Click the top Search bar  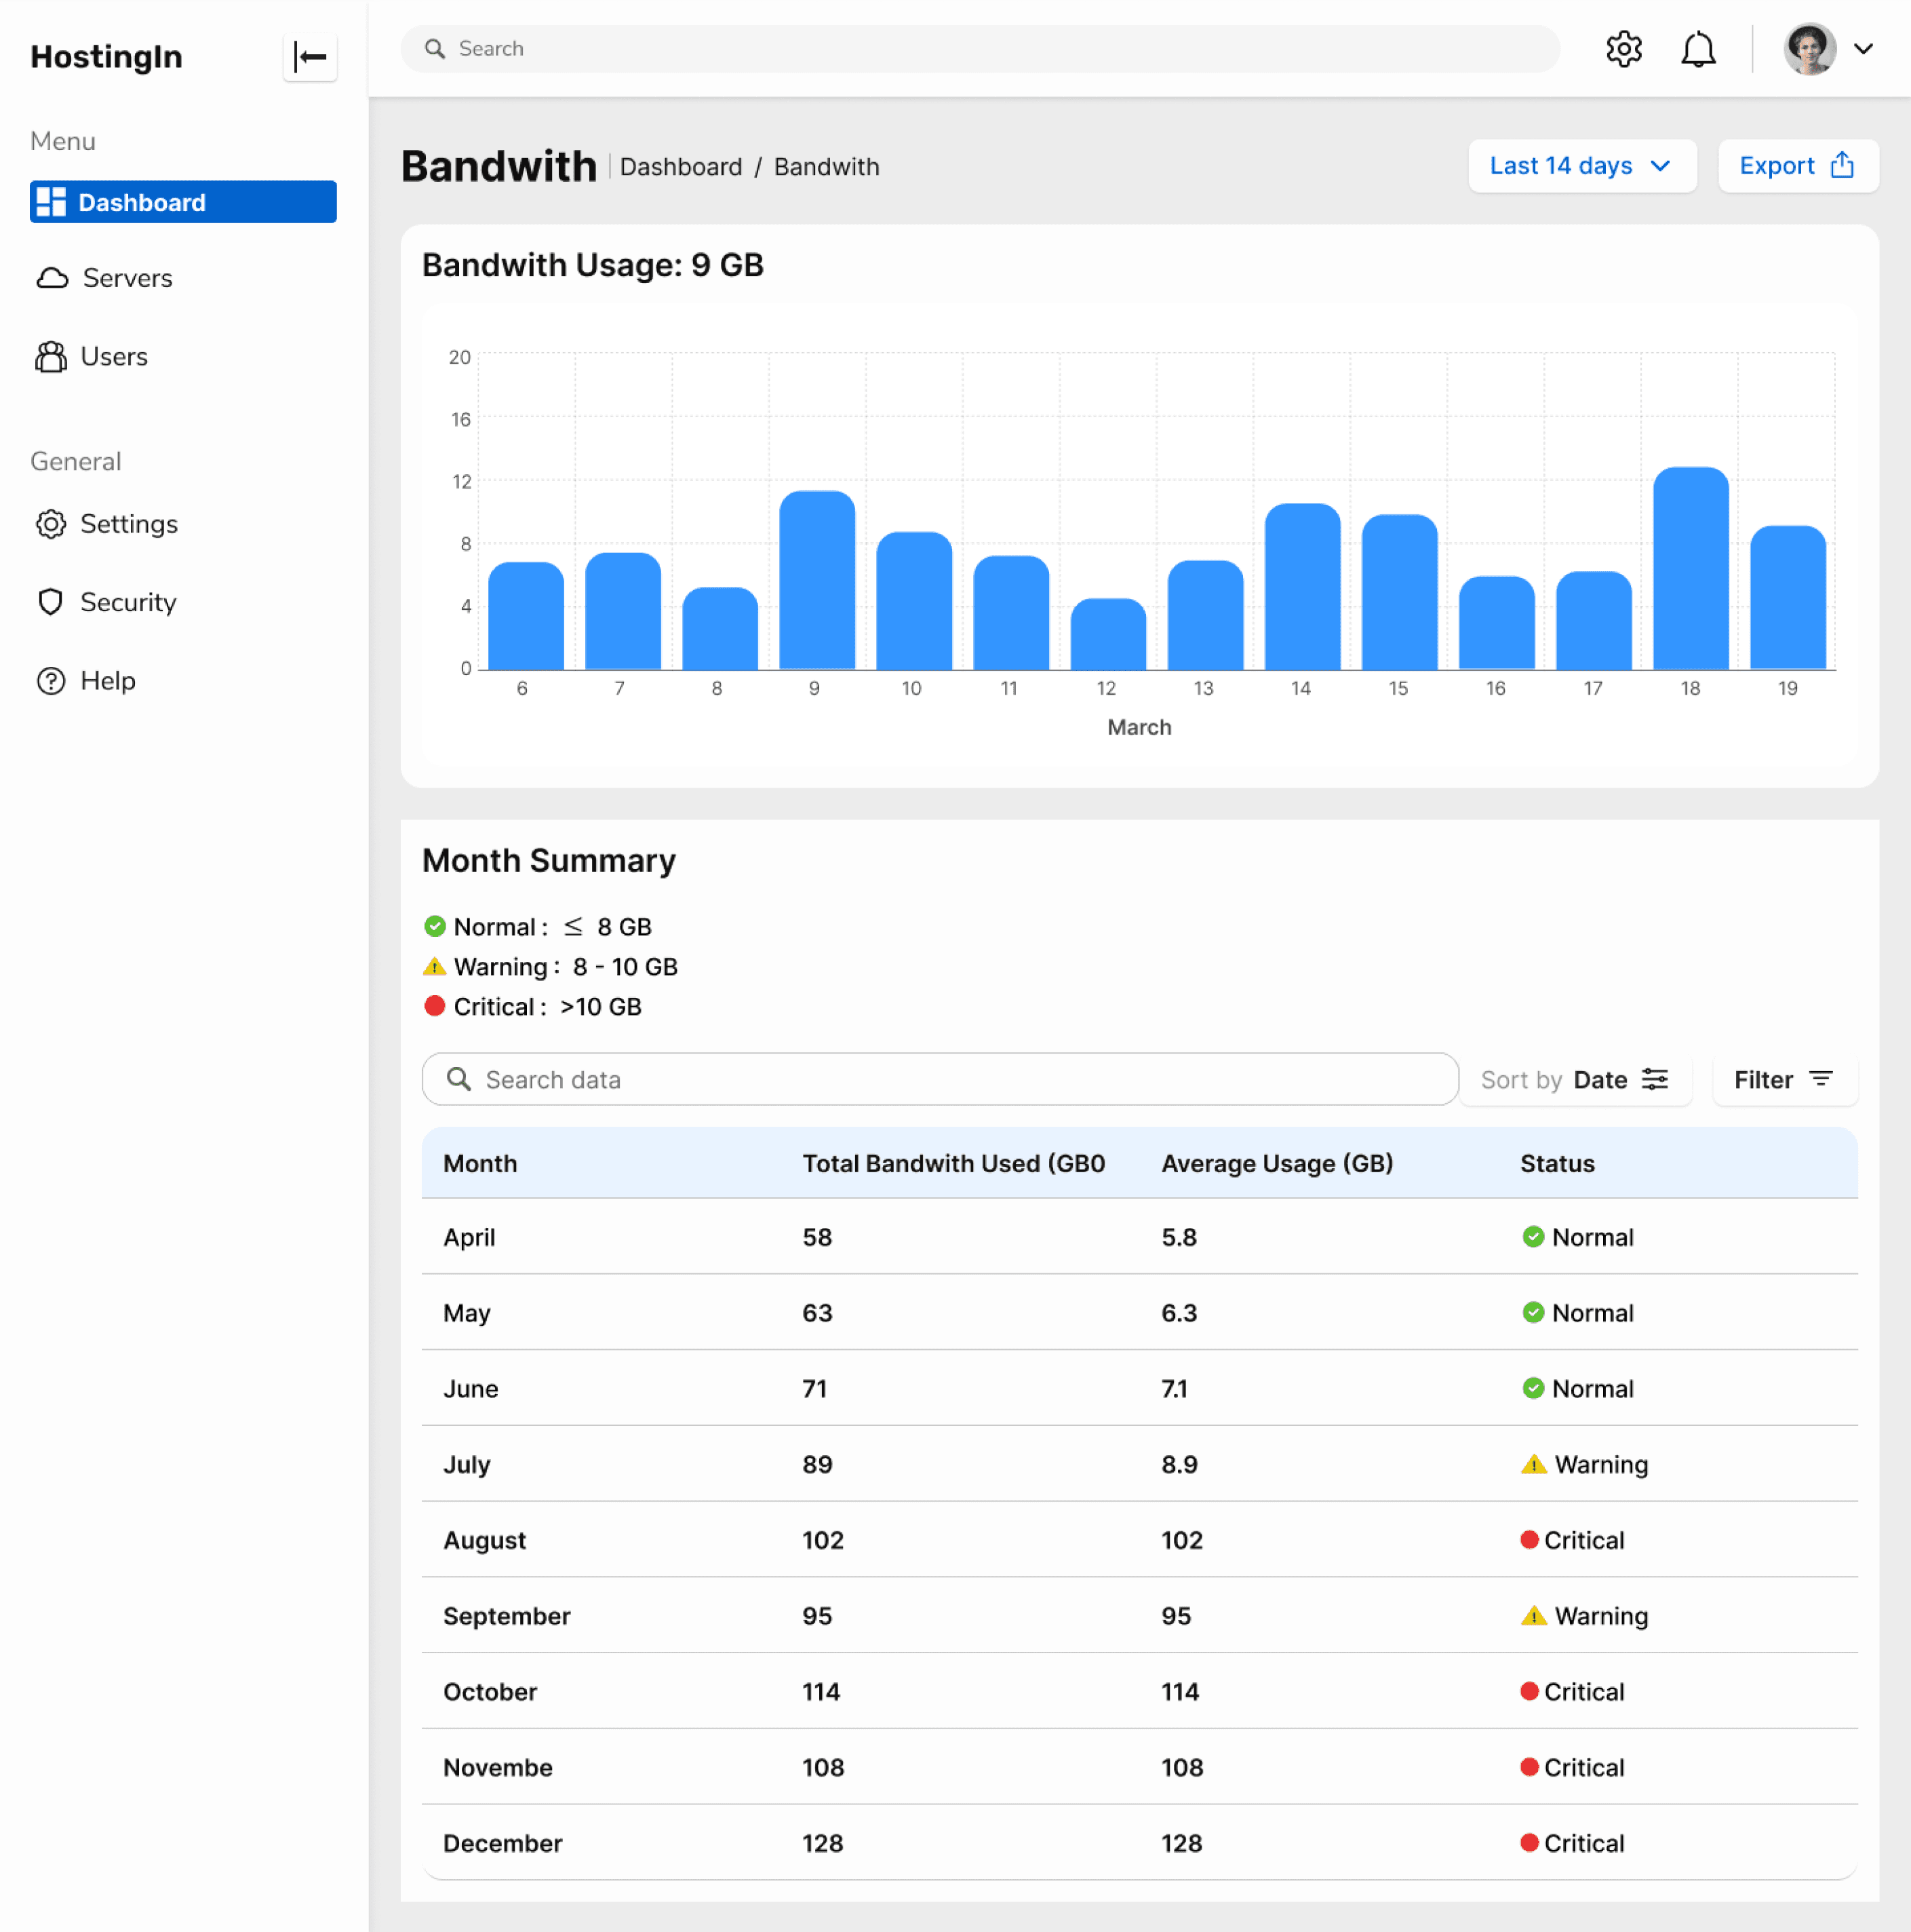point(979,49)
